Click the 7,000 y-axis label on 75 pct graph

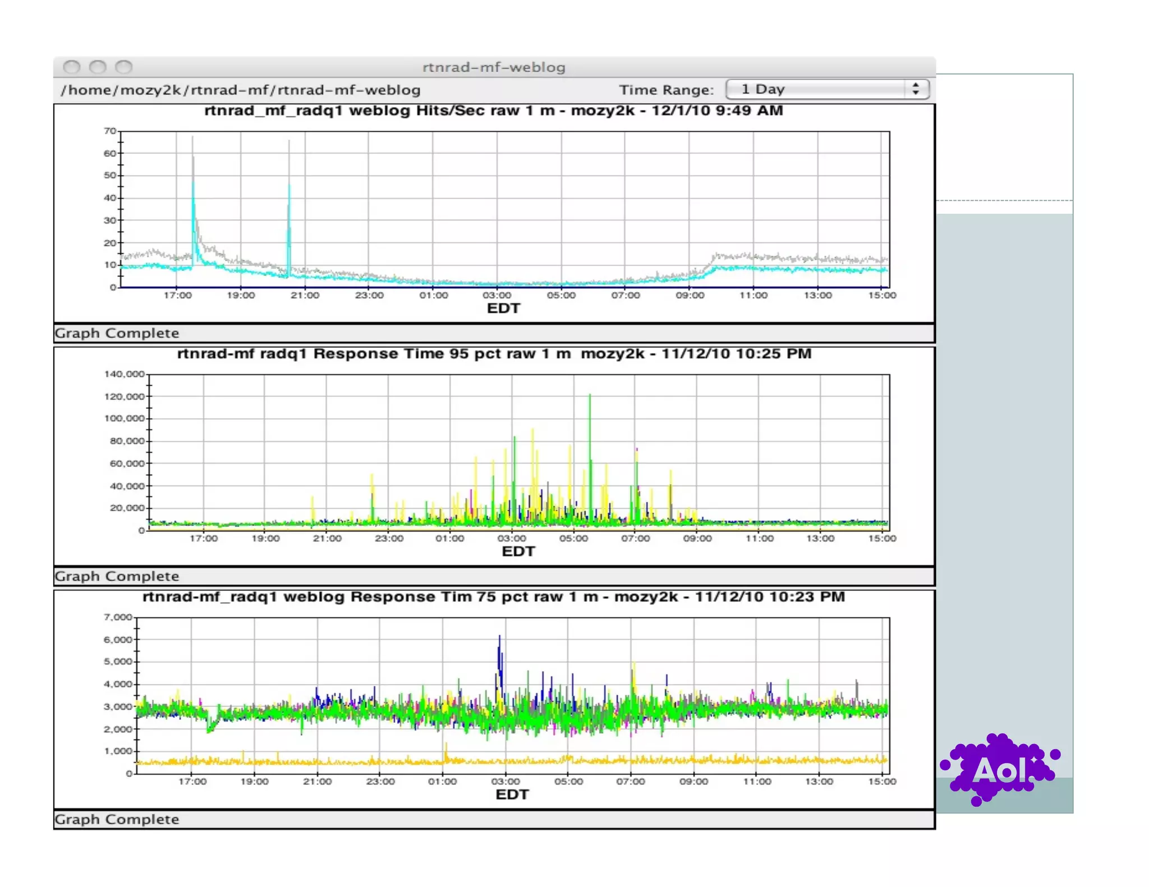[118, 617]
